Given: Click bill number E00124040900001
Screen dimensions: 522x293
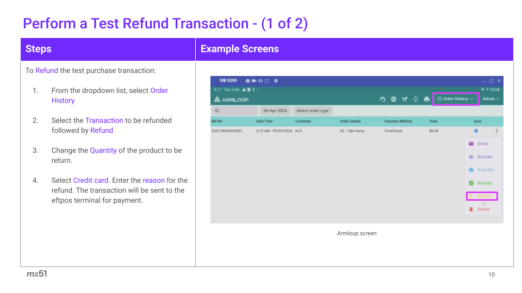Looking at the screenshot, I should (227, 131).
